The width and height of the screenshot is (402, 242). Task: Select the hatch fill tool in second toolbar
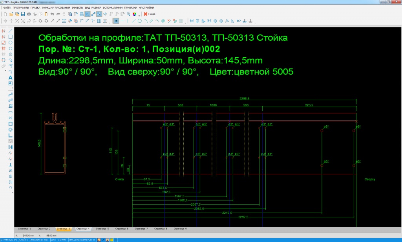coord(163,21)
